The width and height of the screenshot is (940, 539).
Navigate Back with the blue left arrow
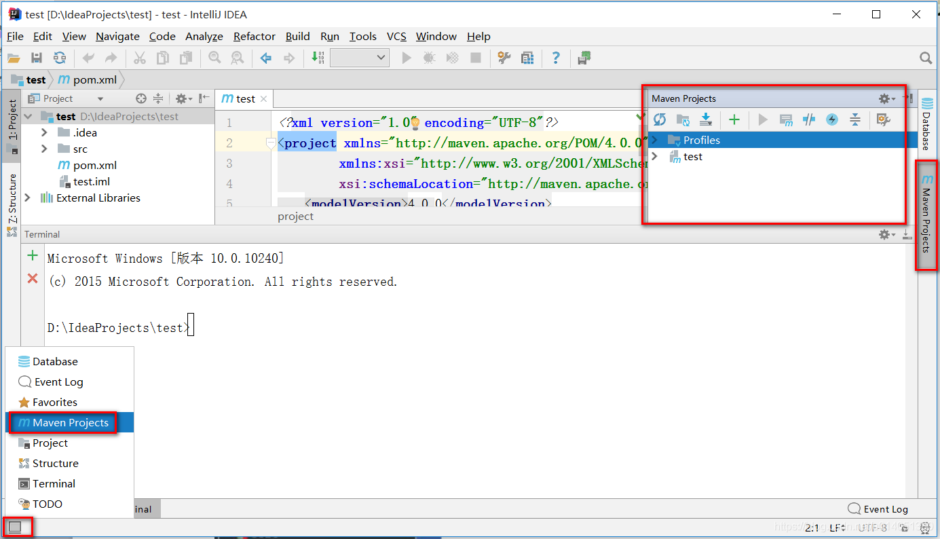coord(266,58)
